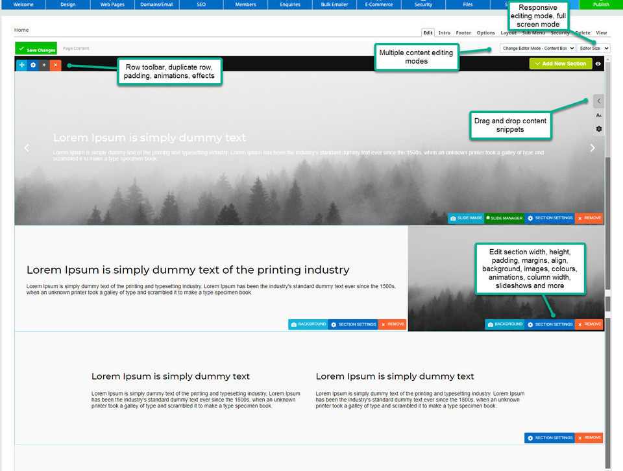This screenshot has width=623, height=471.
Task: Open row settings gear icon
Action: (x=33, y=65)
